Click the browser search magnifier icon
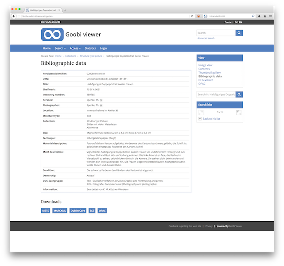 click(253, 16)
